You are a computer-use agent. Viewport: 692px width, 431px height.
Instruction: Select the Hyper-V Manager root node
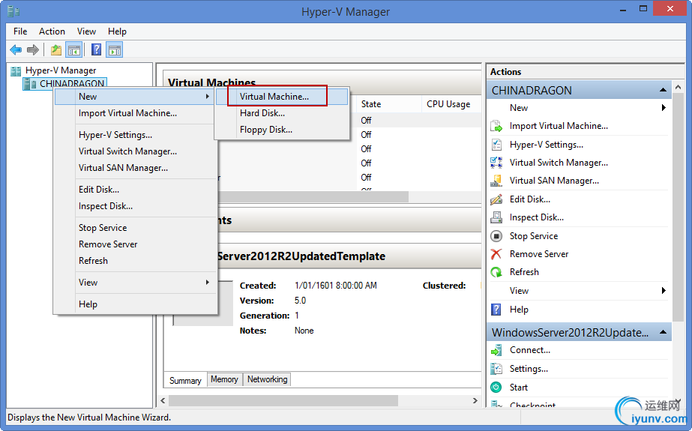pyautogui.click(x=61, y=70)
